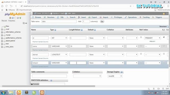Image resolution: width=170 pixels, height=95 pixels.
Task: Click the link-with-main-panel icon in the navigation panel
Action: click(x=26, y=23)
